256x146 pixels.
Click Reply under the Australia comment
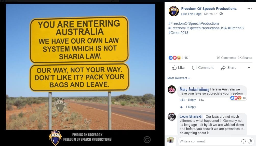(x=192, y=100)
